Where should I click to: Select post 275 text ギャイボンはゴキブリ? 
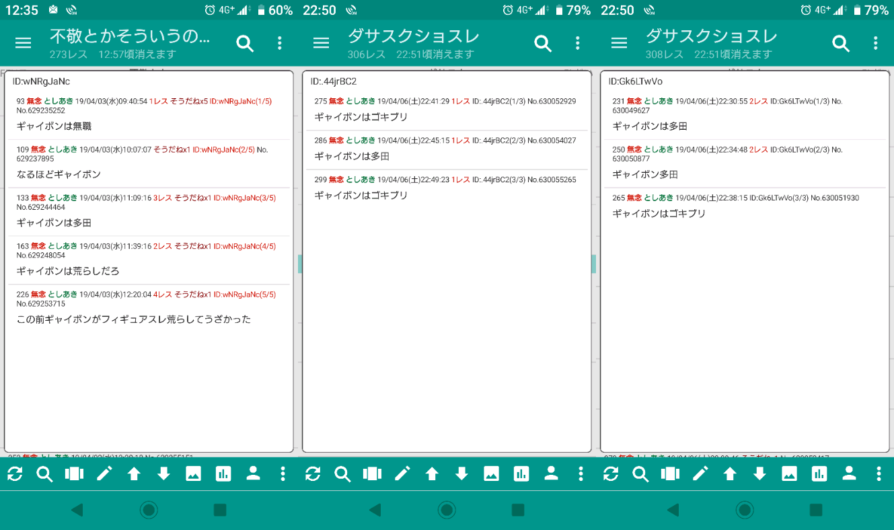point(361,117)
